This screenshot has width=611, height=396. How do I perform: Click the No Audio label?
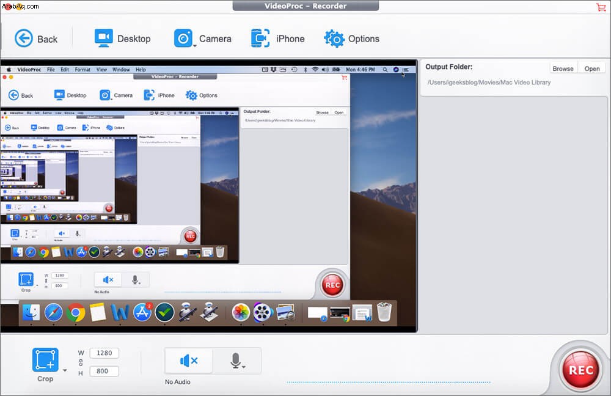coord(178,382)
